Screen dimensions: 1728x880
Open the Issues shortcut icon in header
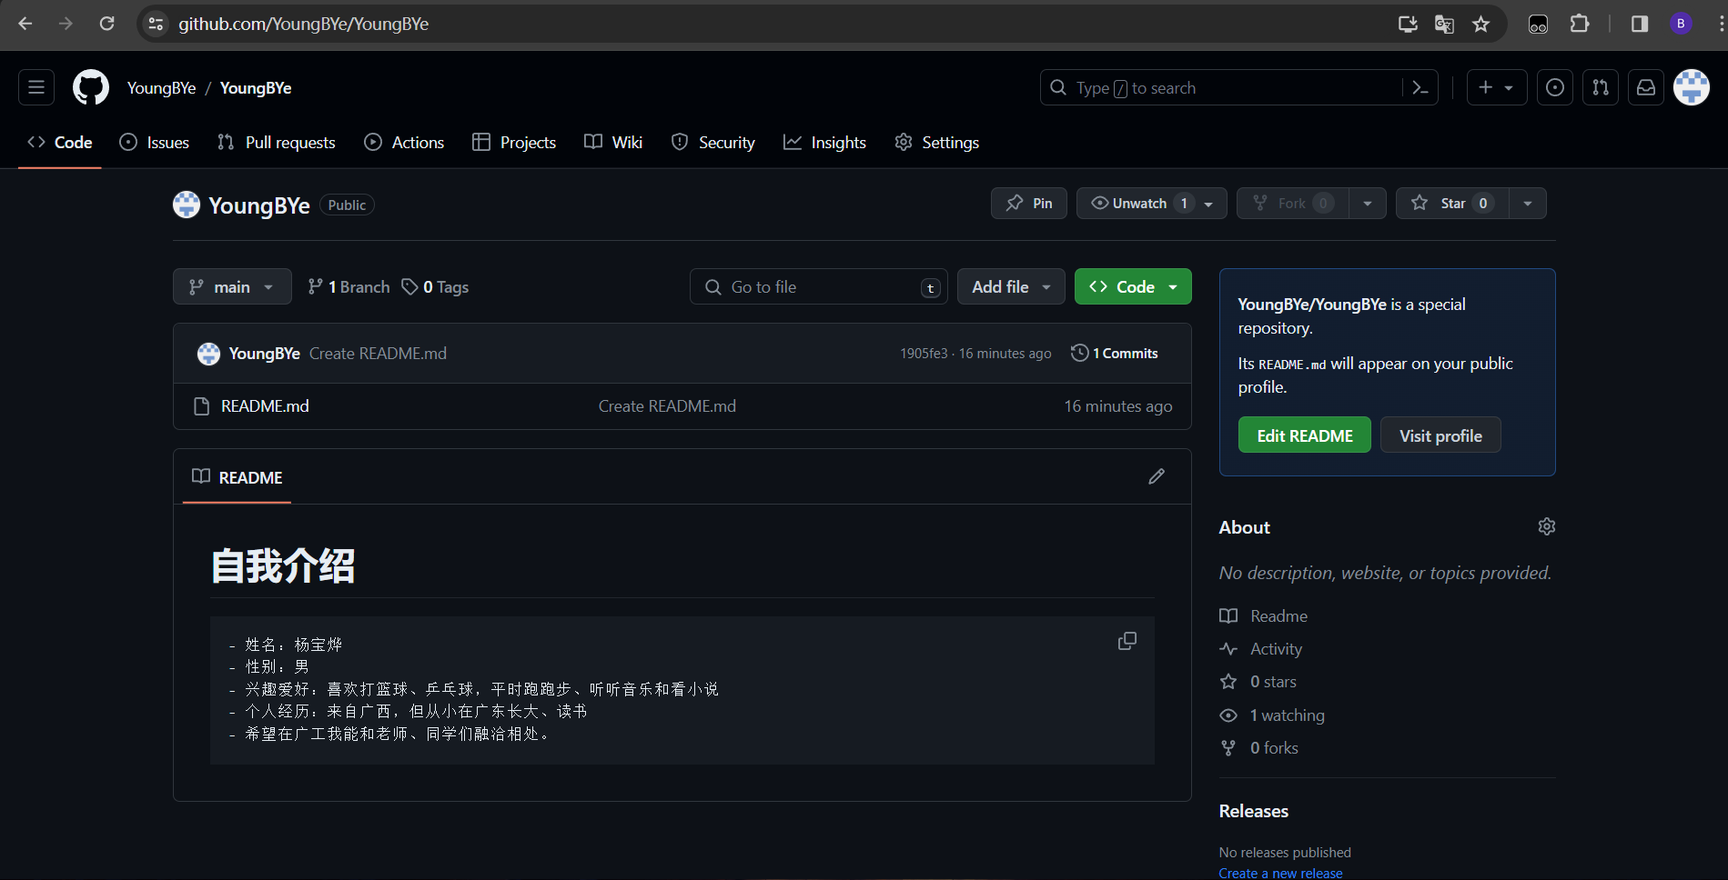coord(1555,87)
